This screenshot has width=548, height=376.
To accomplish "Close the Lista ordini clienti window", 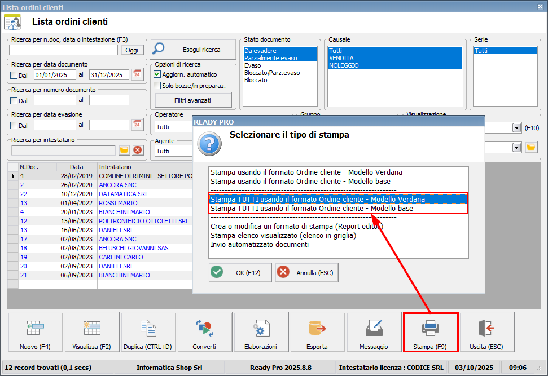I will 540,6.
